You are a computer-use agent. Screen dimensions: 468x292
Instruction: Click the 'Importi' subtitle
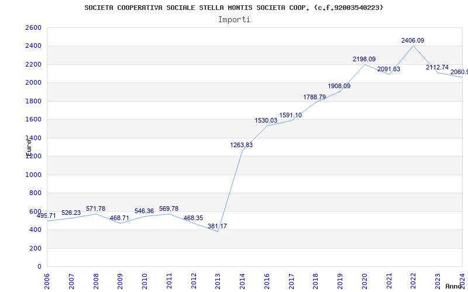[234, 20]
